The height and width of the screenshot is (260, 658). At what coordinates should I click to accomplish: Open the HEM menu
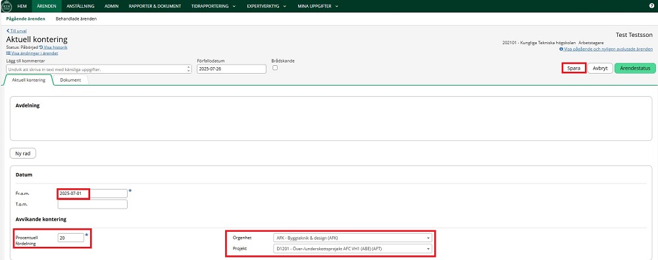pyautogui.click(x=22, y=7)
